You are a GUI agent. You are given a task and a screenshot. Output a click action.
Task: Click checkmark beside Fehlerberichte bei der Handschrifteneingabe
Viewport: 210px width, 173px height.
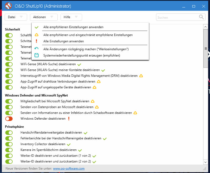105,139
